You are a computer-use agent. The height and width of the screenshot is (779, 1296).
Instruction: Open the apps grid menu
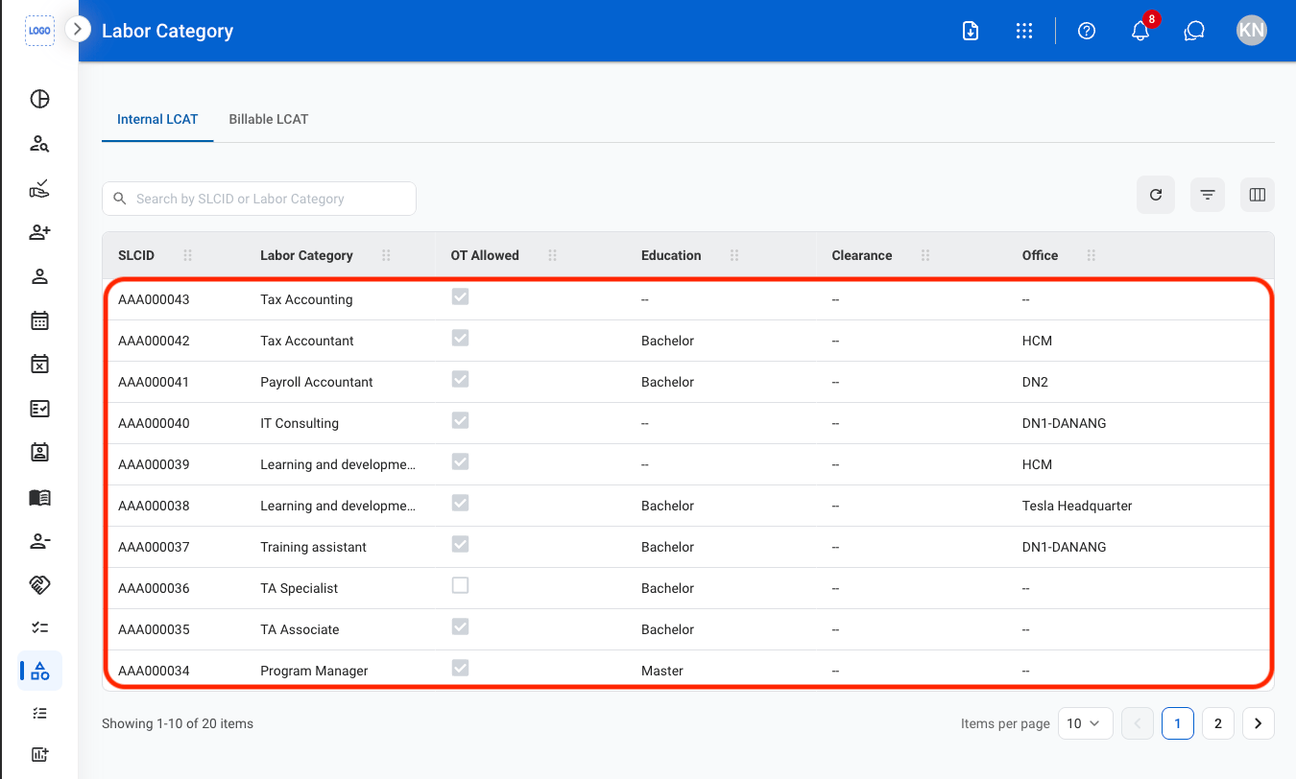(x=1024, y=31)
